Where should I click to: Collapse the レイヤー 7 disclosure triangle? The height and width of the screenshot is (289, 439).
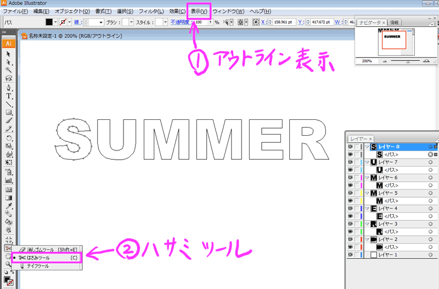[x=367, y=163]
